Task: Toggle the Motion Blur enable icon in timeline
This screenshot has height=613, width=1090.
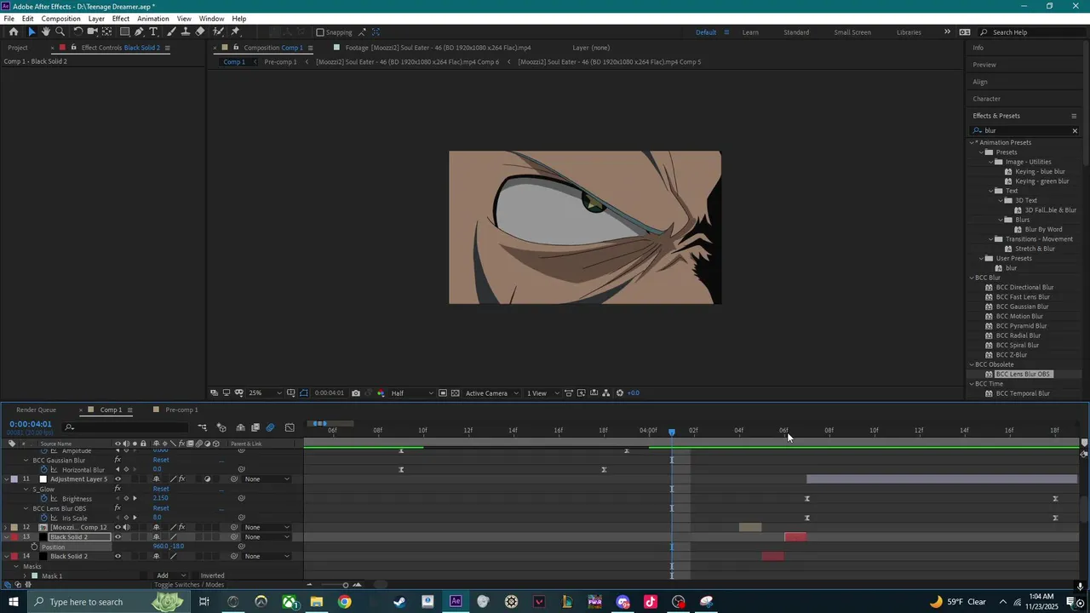Action: (x=271, y=427)
